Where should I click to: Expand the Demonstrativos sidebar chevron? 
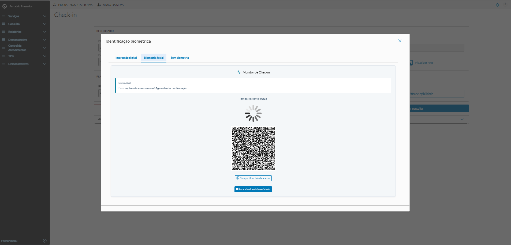coord(45,64)
